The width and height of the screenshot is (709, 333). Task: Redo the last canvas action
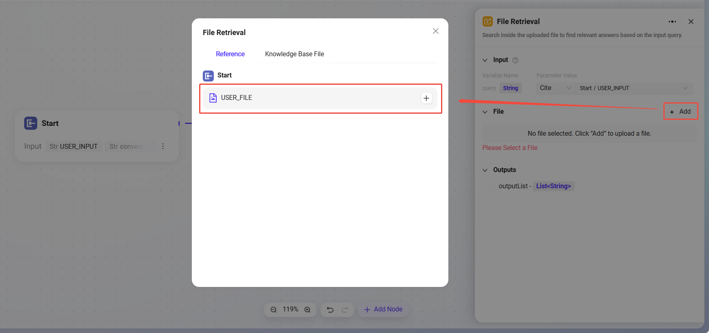[345, 310]
